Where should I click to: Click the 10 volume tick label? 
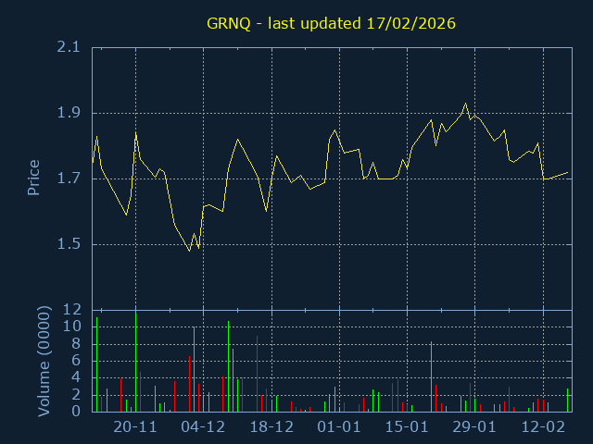72,327
